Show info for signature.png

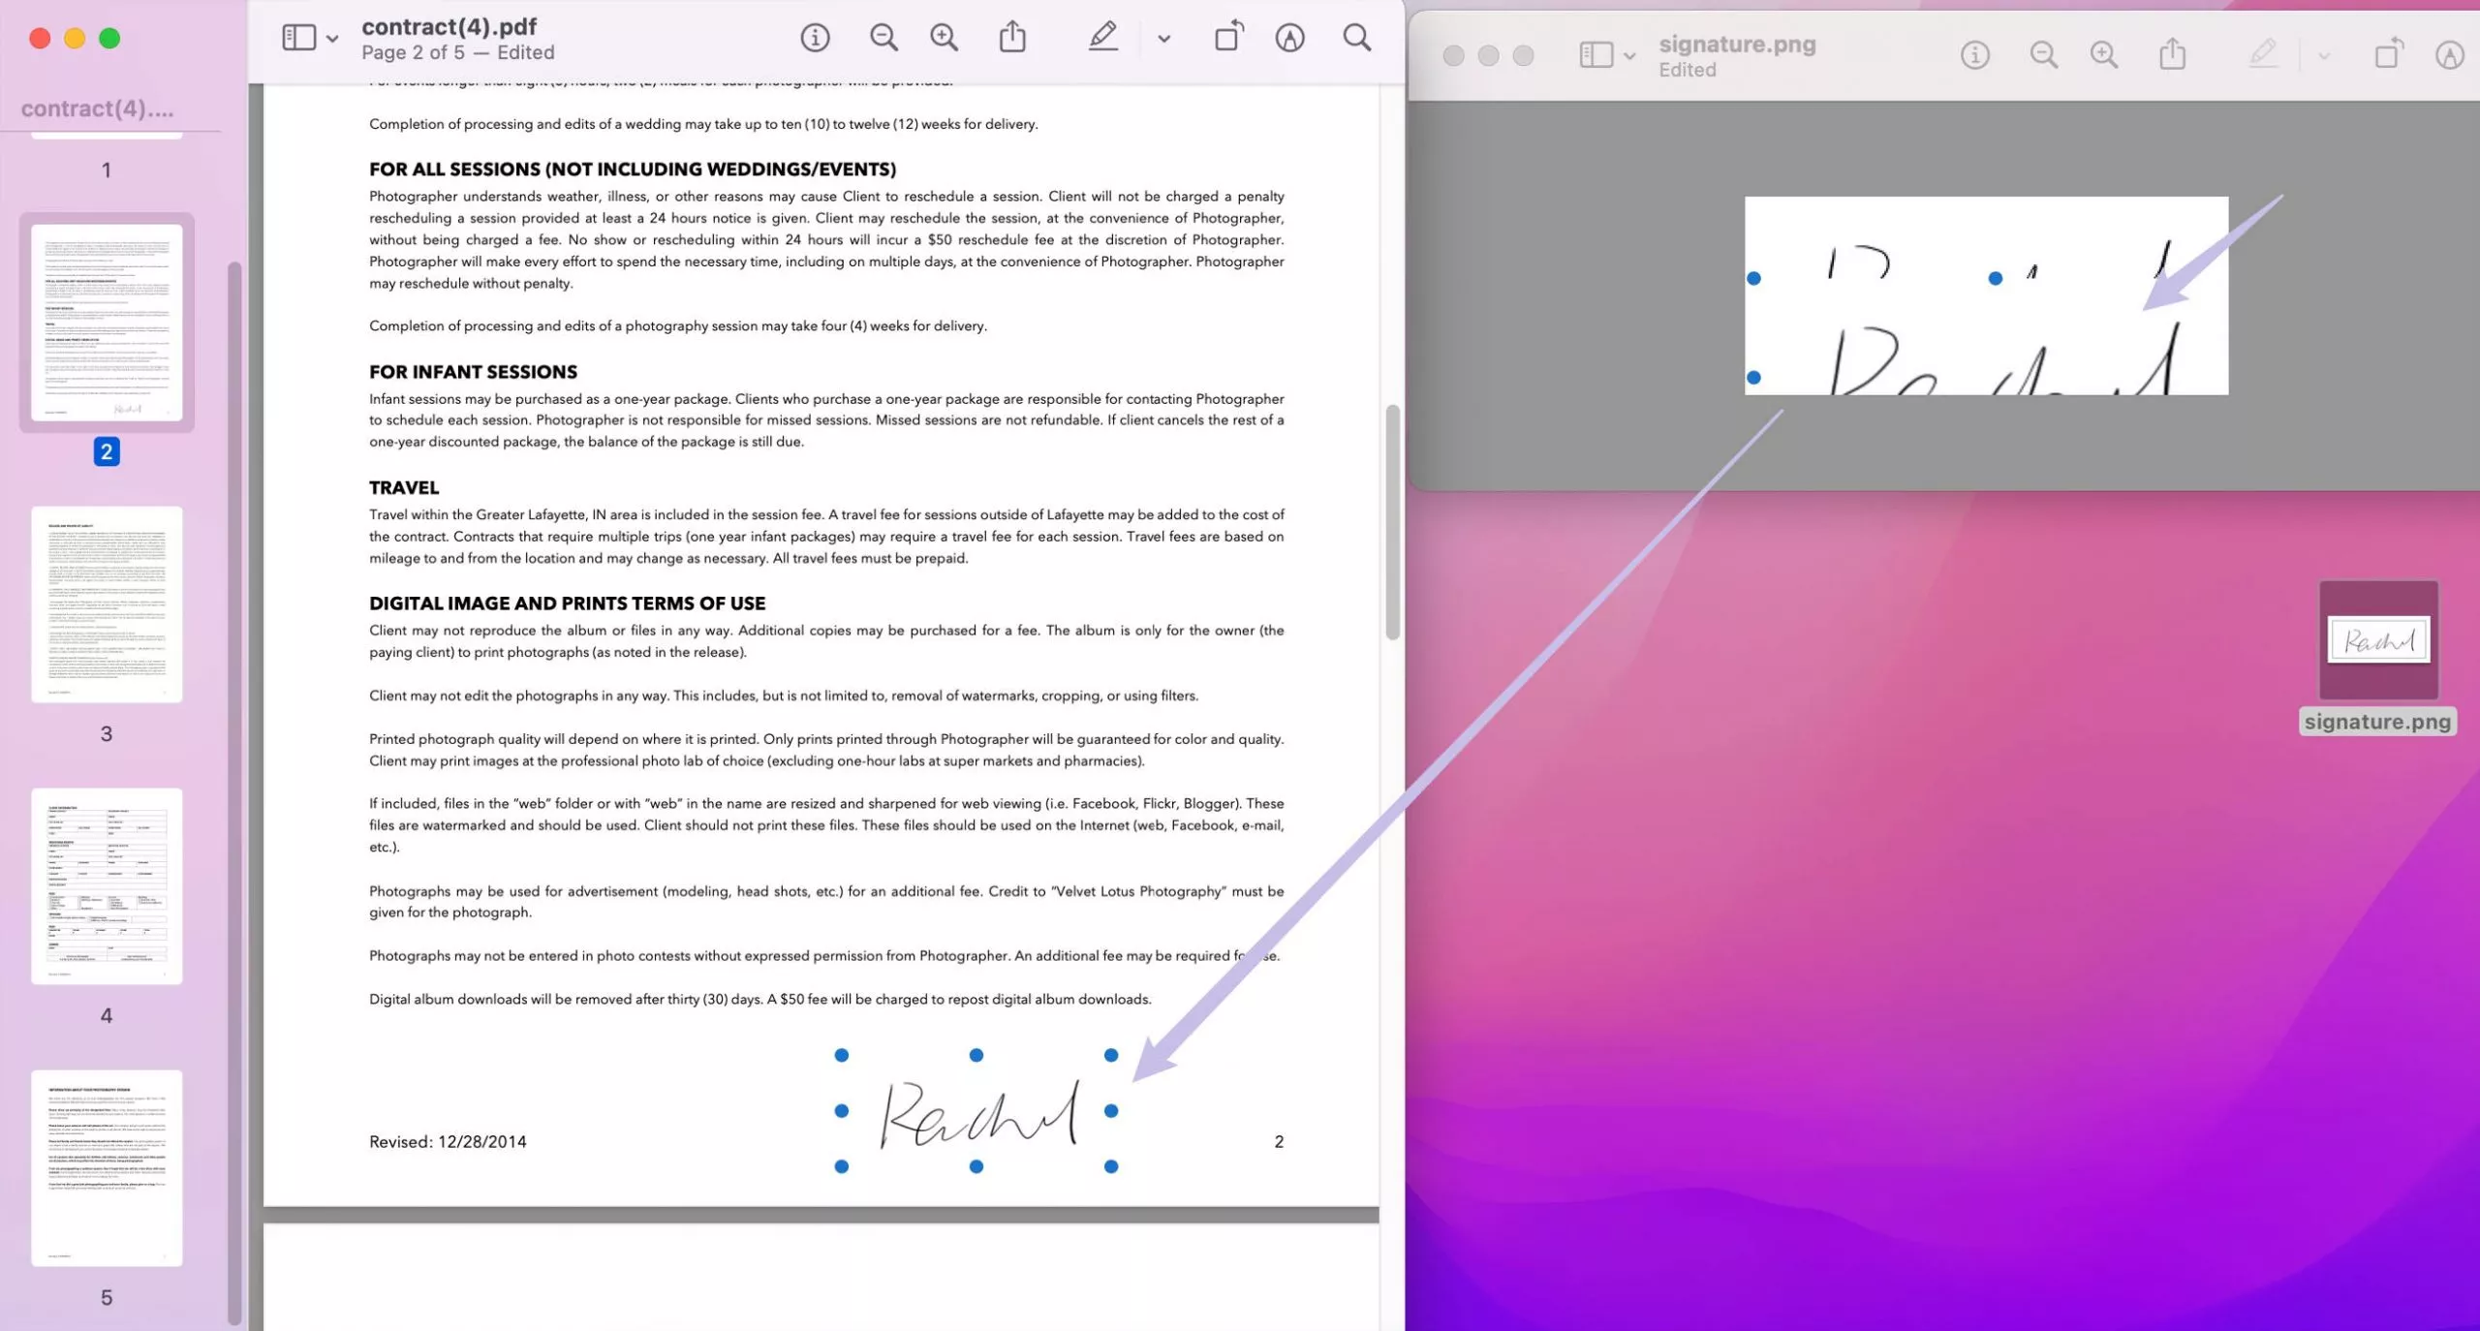click(1973, 55)
